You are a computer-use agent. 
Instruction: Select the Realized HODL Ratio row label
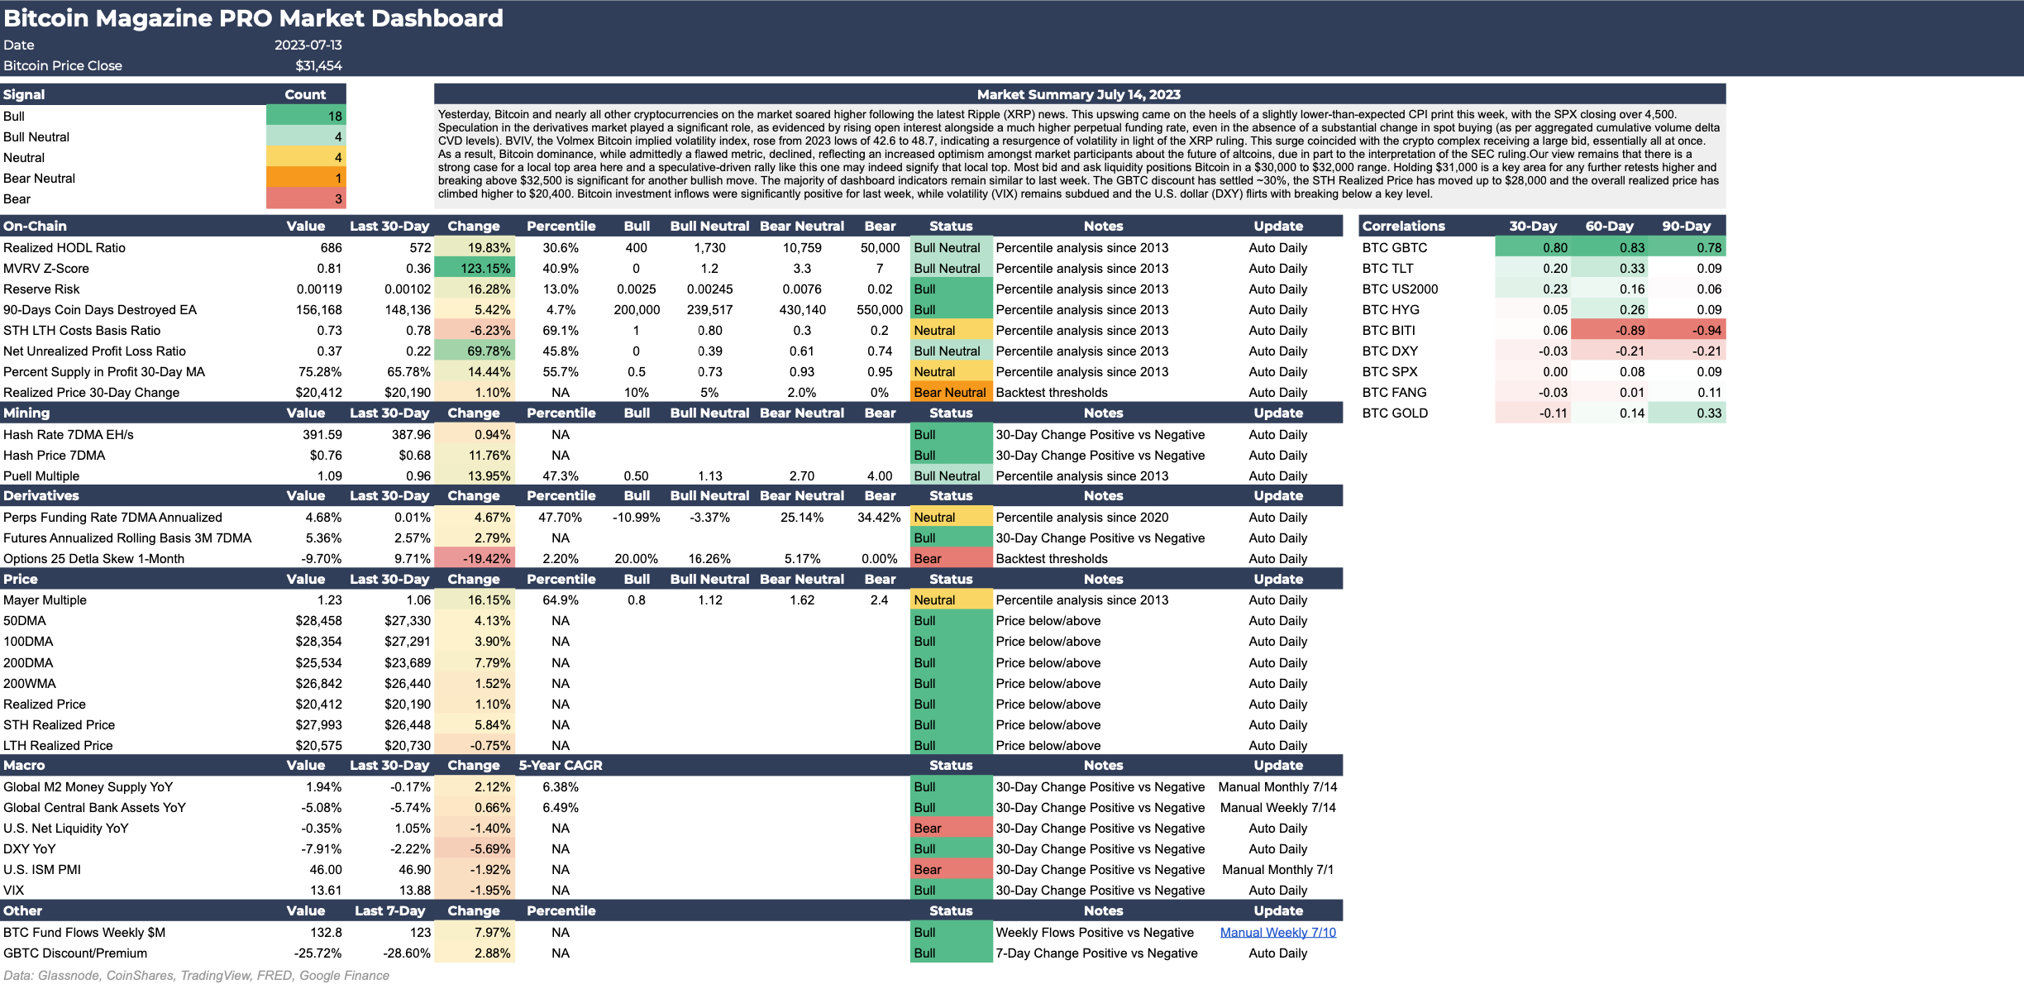pyautogui.click(x=64, y=247)
